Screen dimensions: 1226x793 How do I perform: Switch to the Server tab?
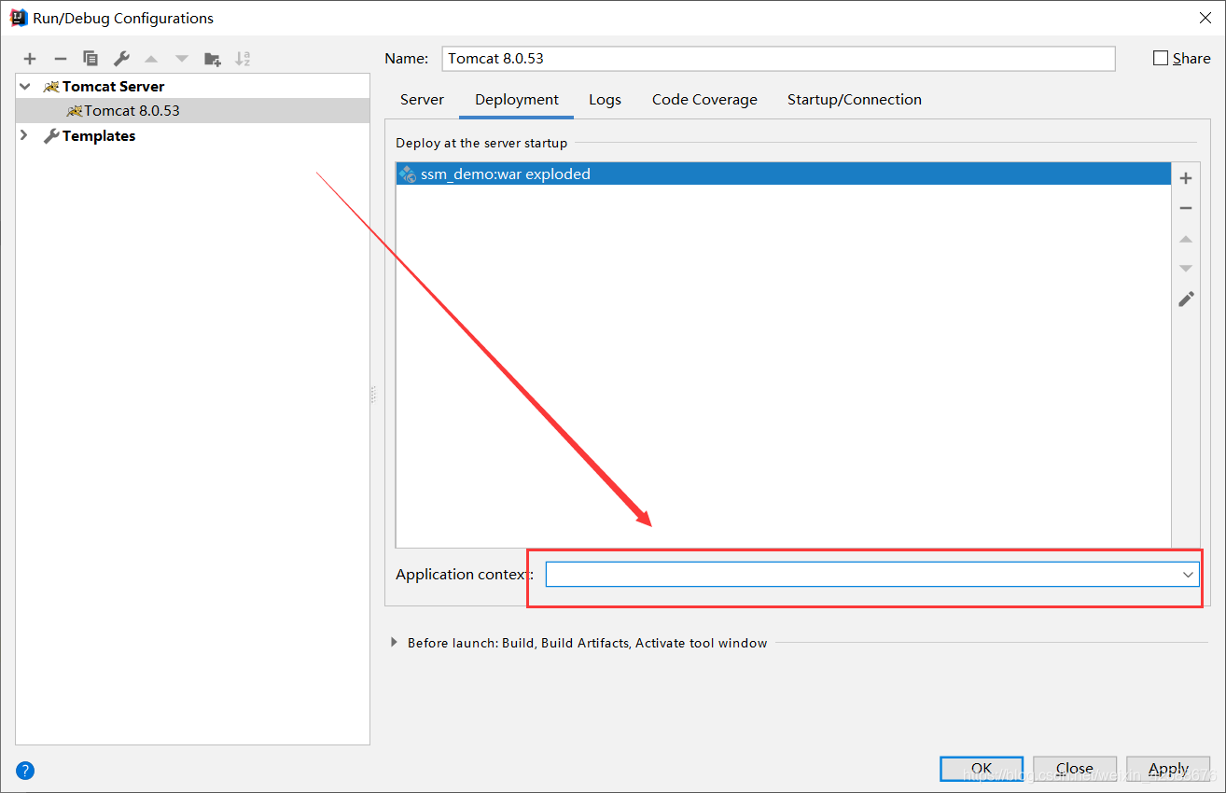point(422,100)
